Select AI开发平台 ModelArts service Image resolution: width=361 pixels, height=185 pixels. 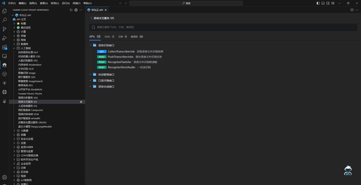[x=30, y=89]
